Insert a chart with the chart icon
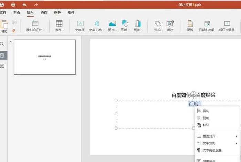 pos(138,23)
